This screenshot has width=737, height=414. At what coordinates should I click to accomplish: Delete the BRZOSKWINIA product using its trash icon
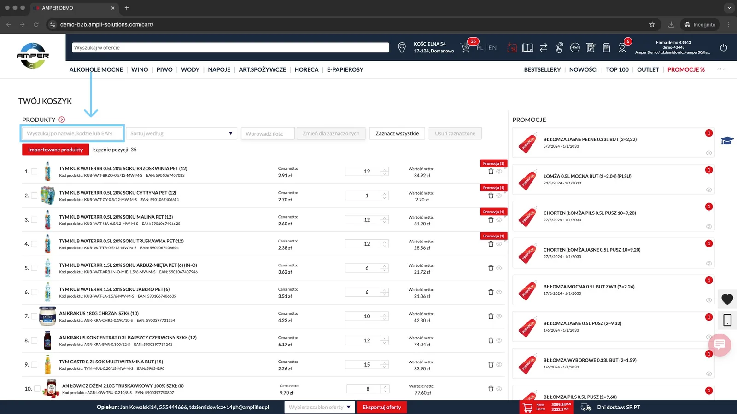(x=491, y=172)
